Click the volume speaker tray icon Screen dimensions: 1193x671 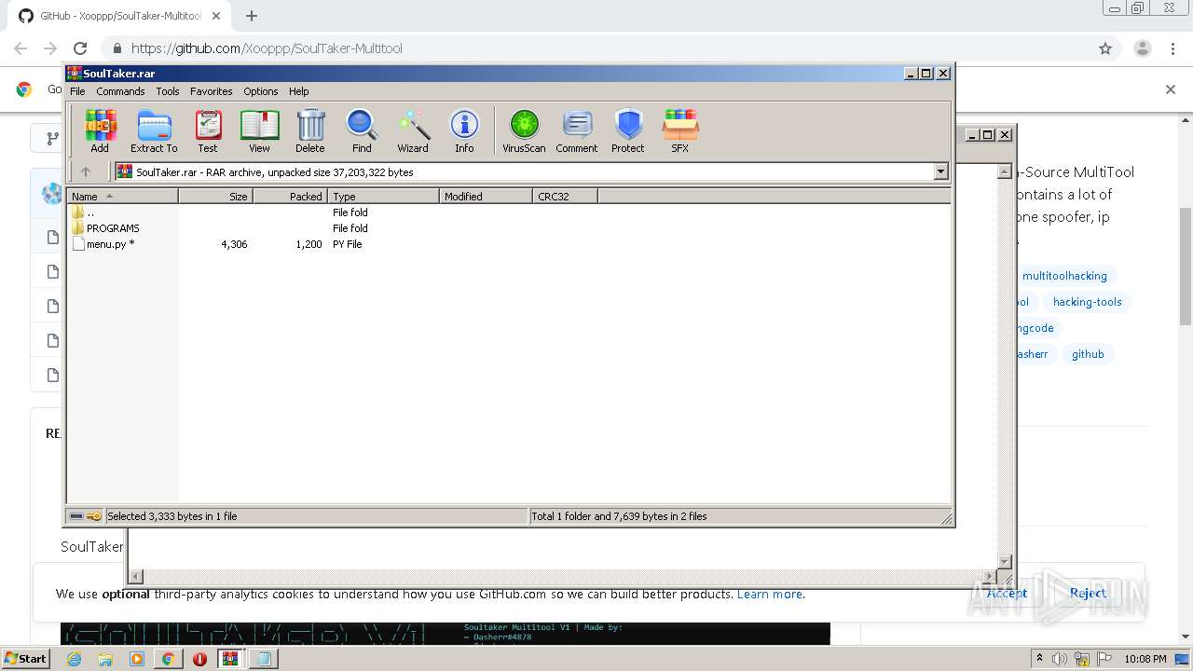pos(1060,659)
